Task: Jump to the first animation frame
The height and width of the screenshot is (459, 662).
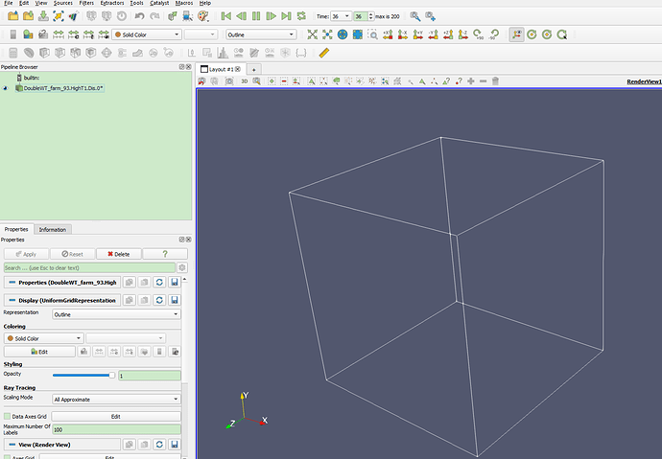Action: (225, 16)
